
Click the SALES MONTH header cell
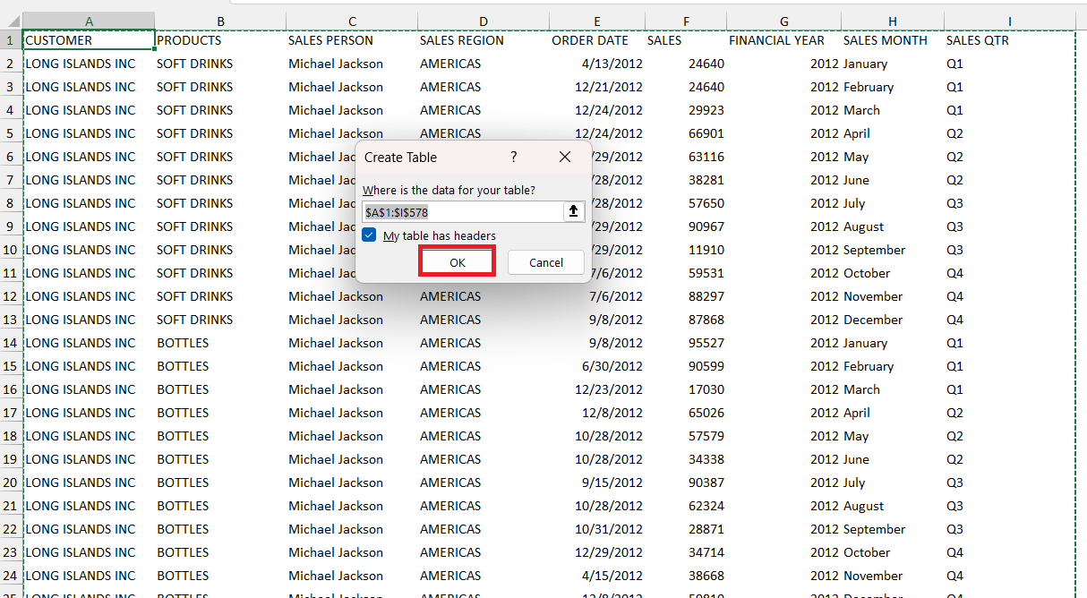tap(893, 40)
